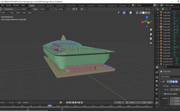Image resolution: width=180 pixels, height=111 pixels.
Task: Switch to UV Editing workspace tab
Action: [60, 5]
